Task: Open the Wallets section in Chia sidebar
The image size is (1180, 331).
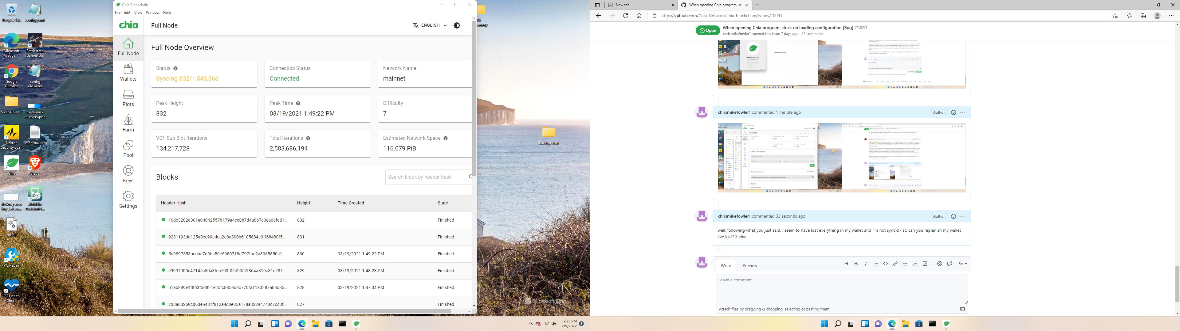Action: (128, 73)
